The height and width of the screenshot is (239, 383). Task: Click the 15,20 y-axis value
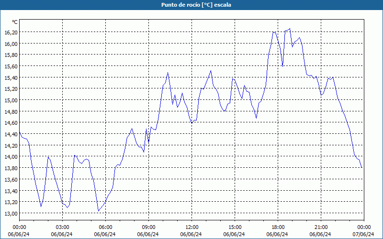(11, 89)
